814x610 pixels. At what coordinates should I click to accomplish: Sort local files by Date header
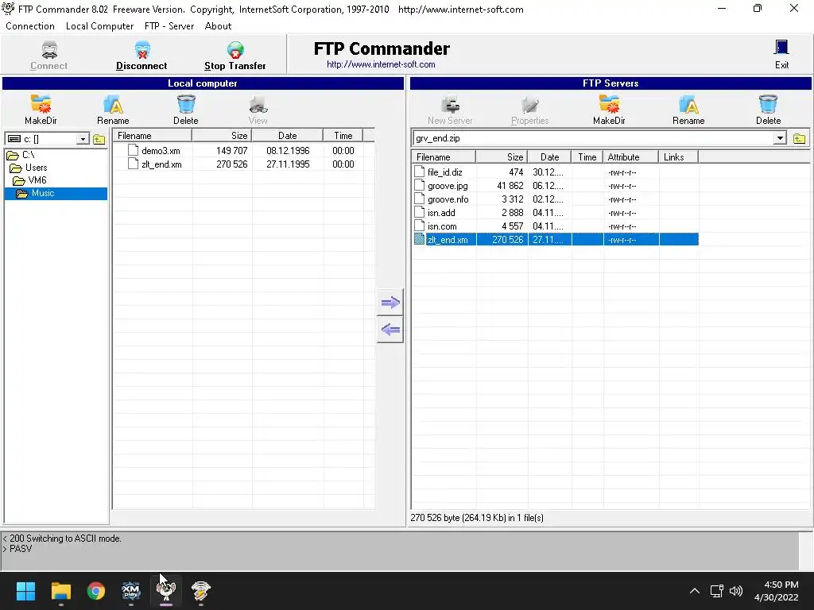pos(287,135)
